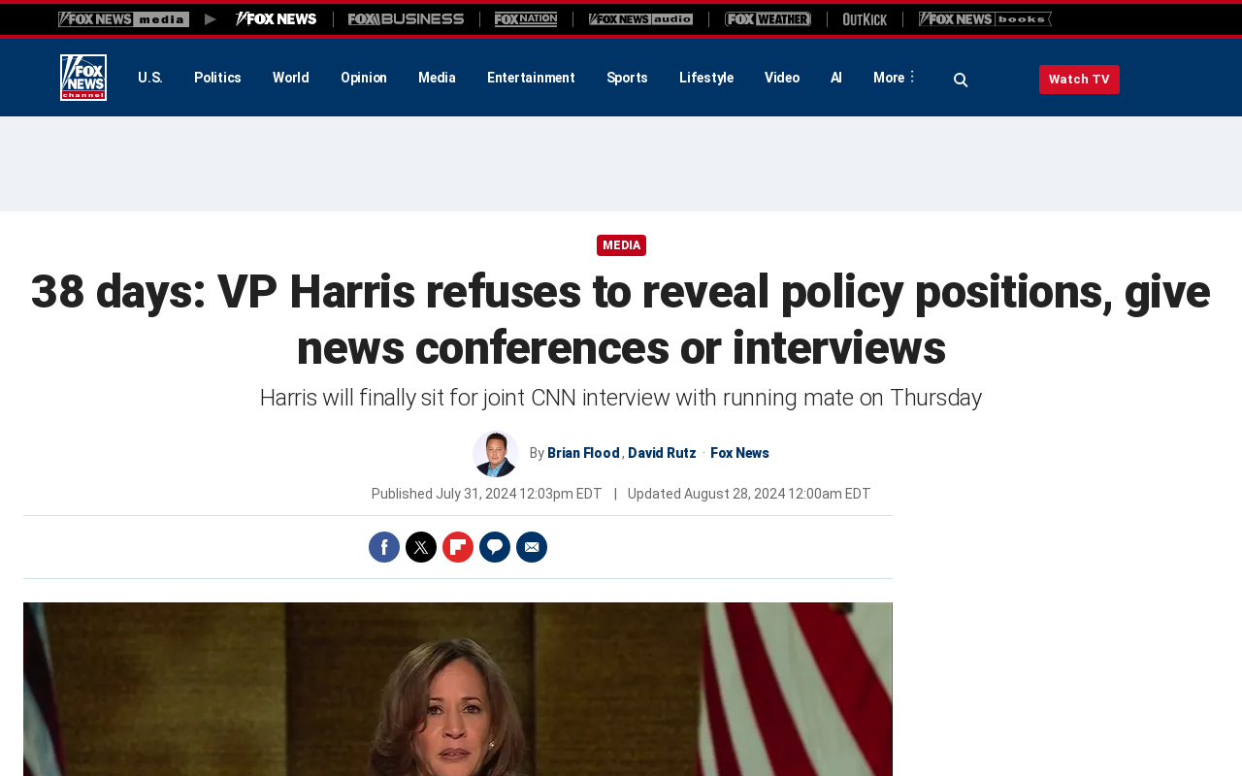1242x776 pixels.
Task: Go to the Media section in navigation
Action: click(437, 78)
